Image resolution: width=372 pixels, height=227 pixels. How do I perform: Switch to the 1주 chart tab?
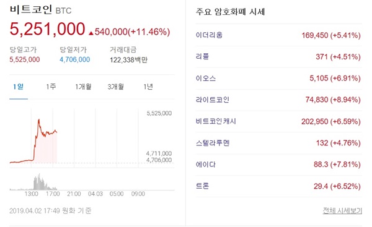point(51,87)
